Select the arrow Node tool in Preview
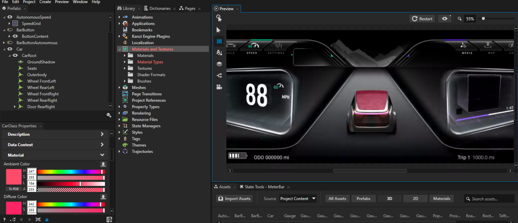 click(219, 30)
